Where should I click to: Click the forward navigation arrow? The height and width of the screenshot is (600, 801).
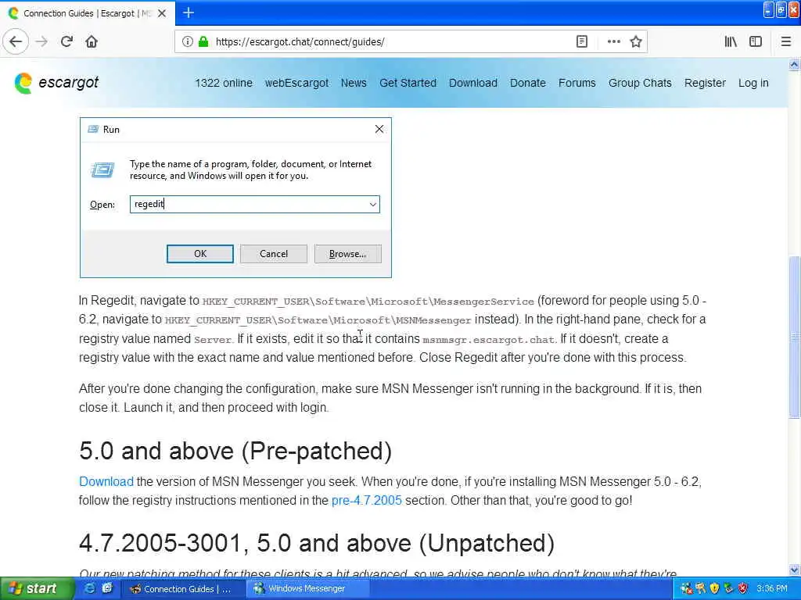pos(42,41)
